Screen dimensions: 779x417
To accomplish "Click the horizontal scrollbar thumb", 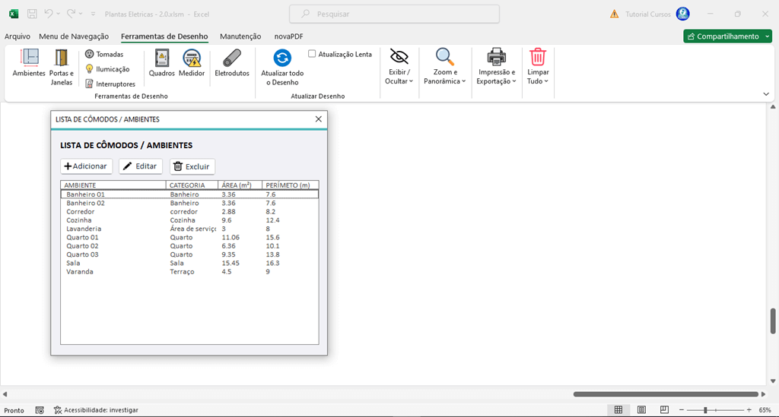I will 666,394.
